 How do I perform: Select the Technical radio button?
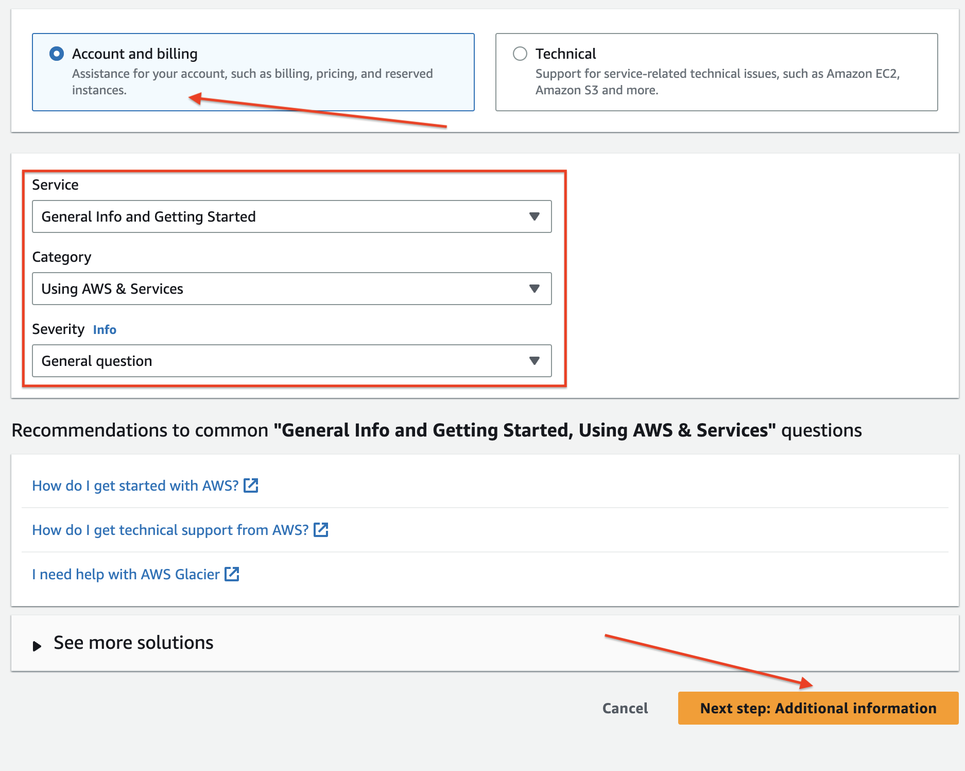point(520,54)
